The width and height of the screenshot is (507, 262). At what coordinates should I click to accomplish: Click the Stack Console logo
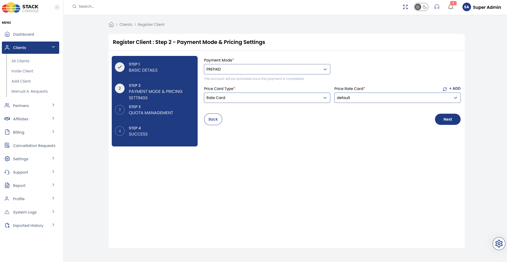coord(20,8)
